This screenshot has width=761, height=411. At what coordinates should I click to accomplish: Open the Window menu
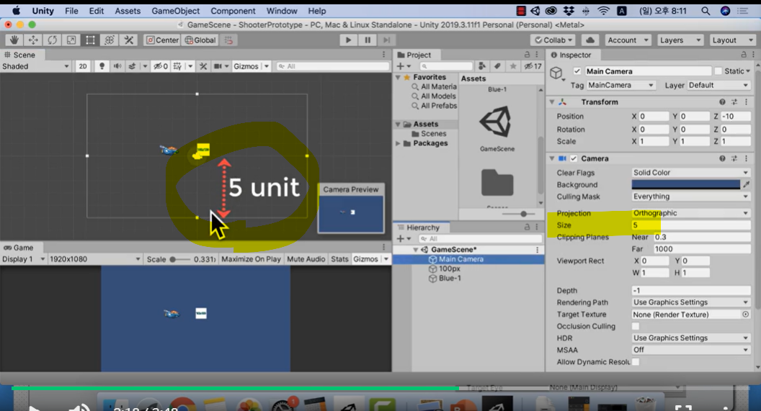[x=282, y=11]
